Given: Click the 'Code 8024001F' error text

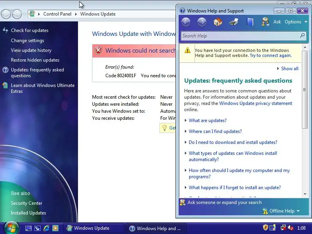Looking at the screenshot, I should tap(121, 76).
